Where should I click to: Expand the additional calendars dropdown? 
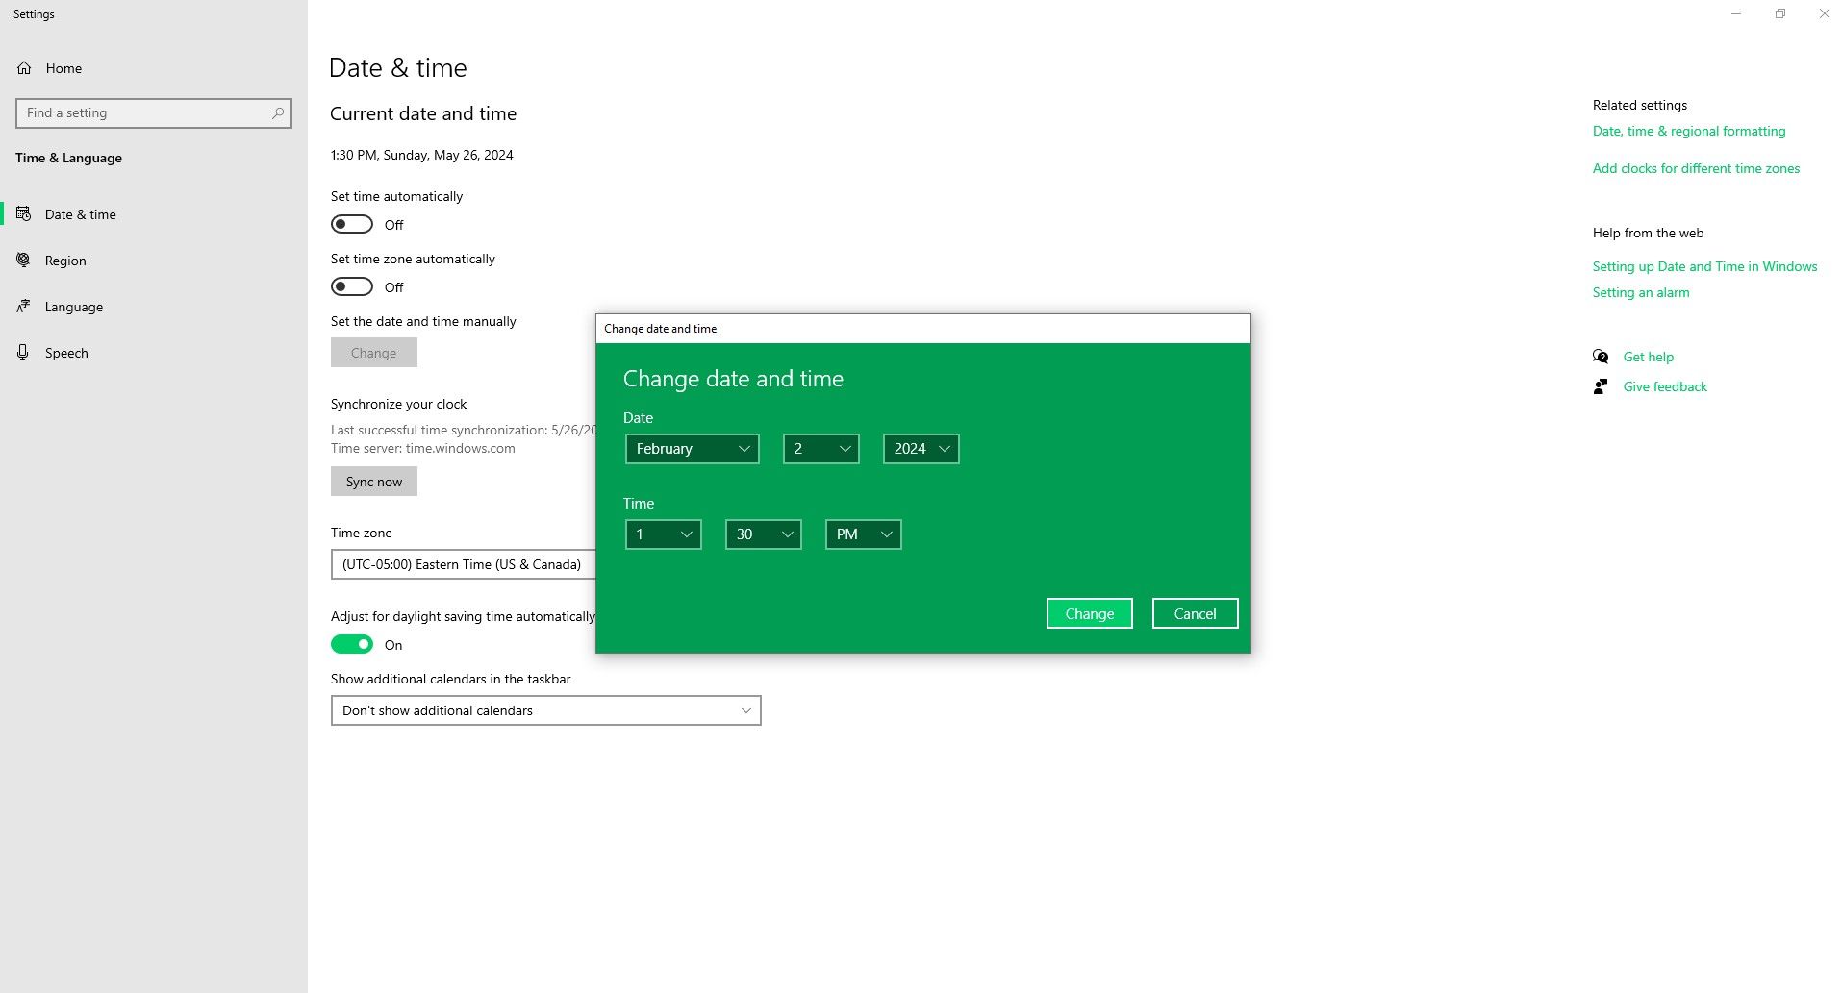546,710
